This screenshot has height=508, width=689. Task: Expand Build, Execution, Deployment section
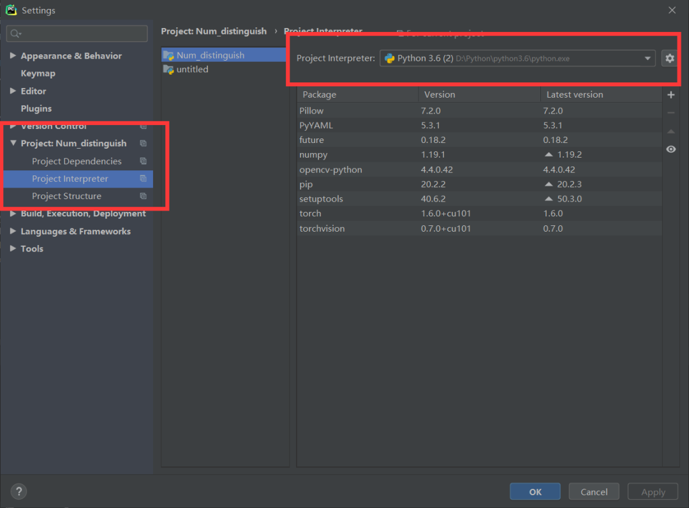[x=13, y=214]
